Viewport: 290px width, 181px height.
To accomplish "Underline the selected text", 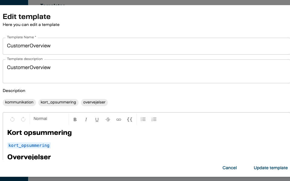I will point(97,119).
